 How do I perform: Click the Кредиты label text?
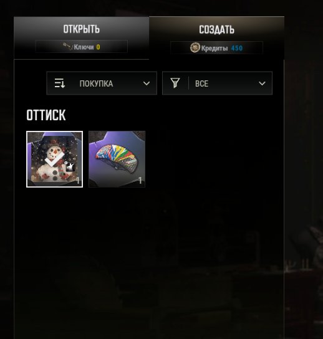[214, 48]
